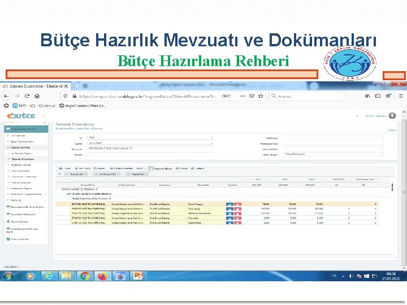Toggle the Toplamları Göster checkbox

pyautogui.click(x=150, y=168)
